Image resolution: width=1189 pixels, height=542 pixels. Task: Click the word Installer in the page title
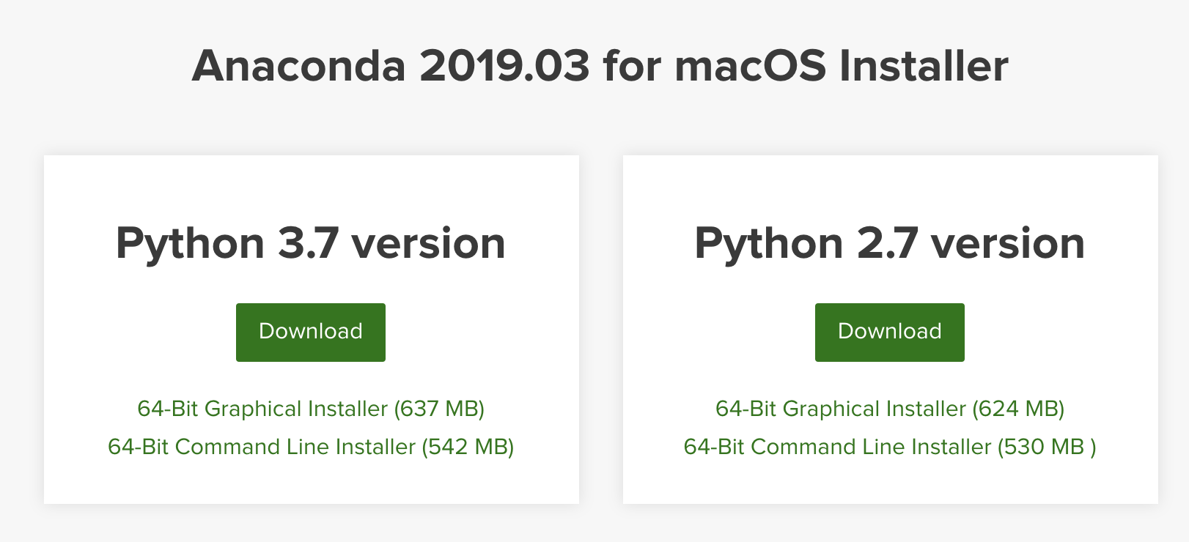tap(923, 66)
